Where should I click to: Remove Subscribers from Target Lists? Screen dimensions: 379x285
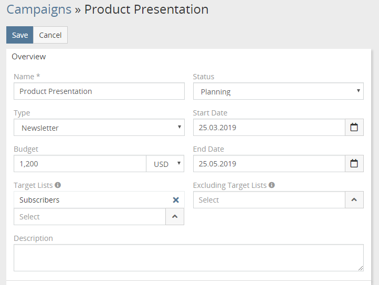point(176,200)
